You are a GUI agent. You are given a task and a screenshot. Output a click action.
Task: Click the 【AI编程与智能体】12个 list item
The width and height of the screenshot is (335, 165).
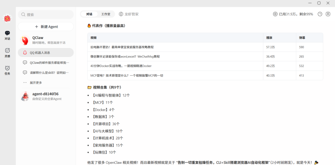pos(111,95)
